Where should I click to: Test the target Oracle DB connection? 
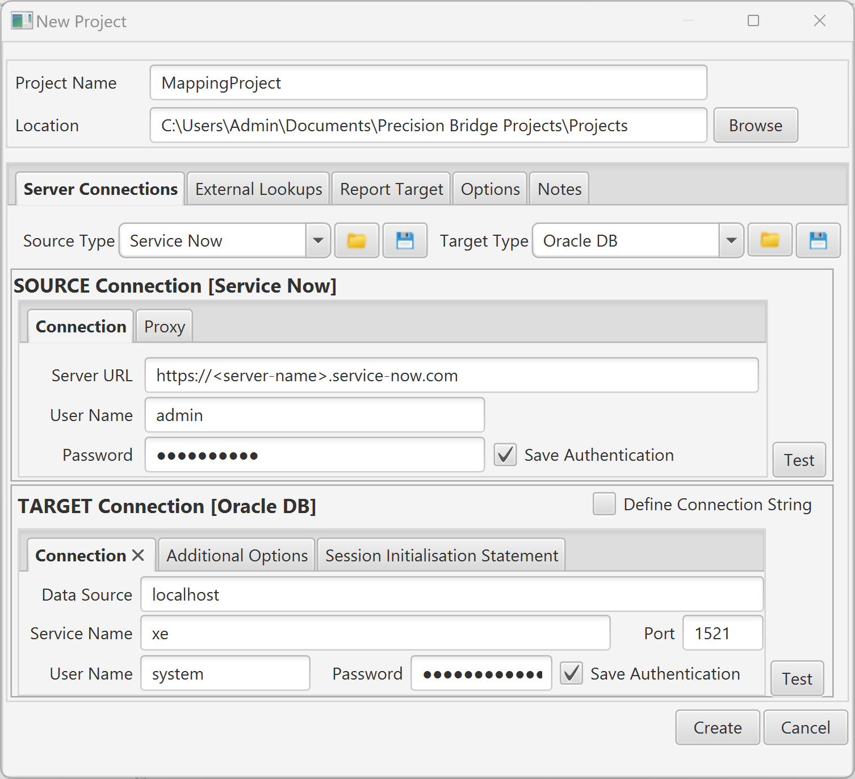point(797,678)
